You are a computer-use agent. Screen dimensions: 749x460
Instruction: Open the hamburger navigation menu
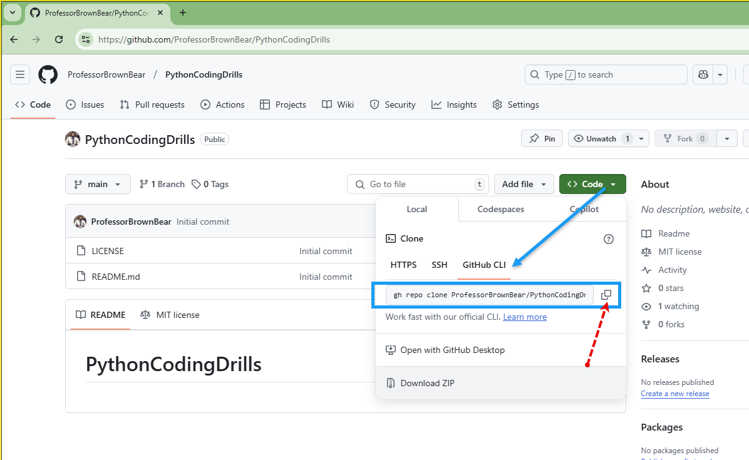coord(20,74)
